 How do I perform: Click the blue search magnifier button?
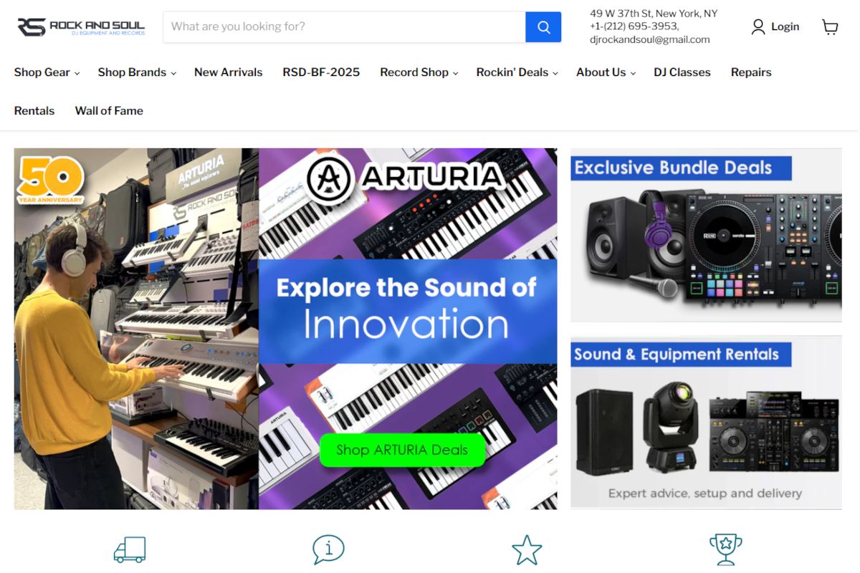pos(543,27)
